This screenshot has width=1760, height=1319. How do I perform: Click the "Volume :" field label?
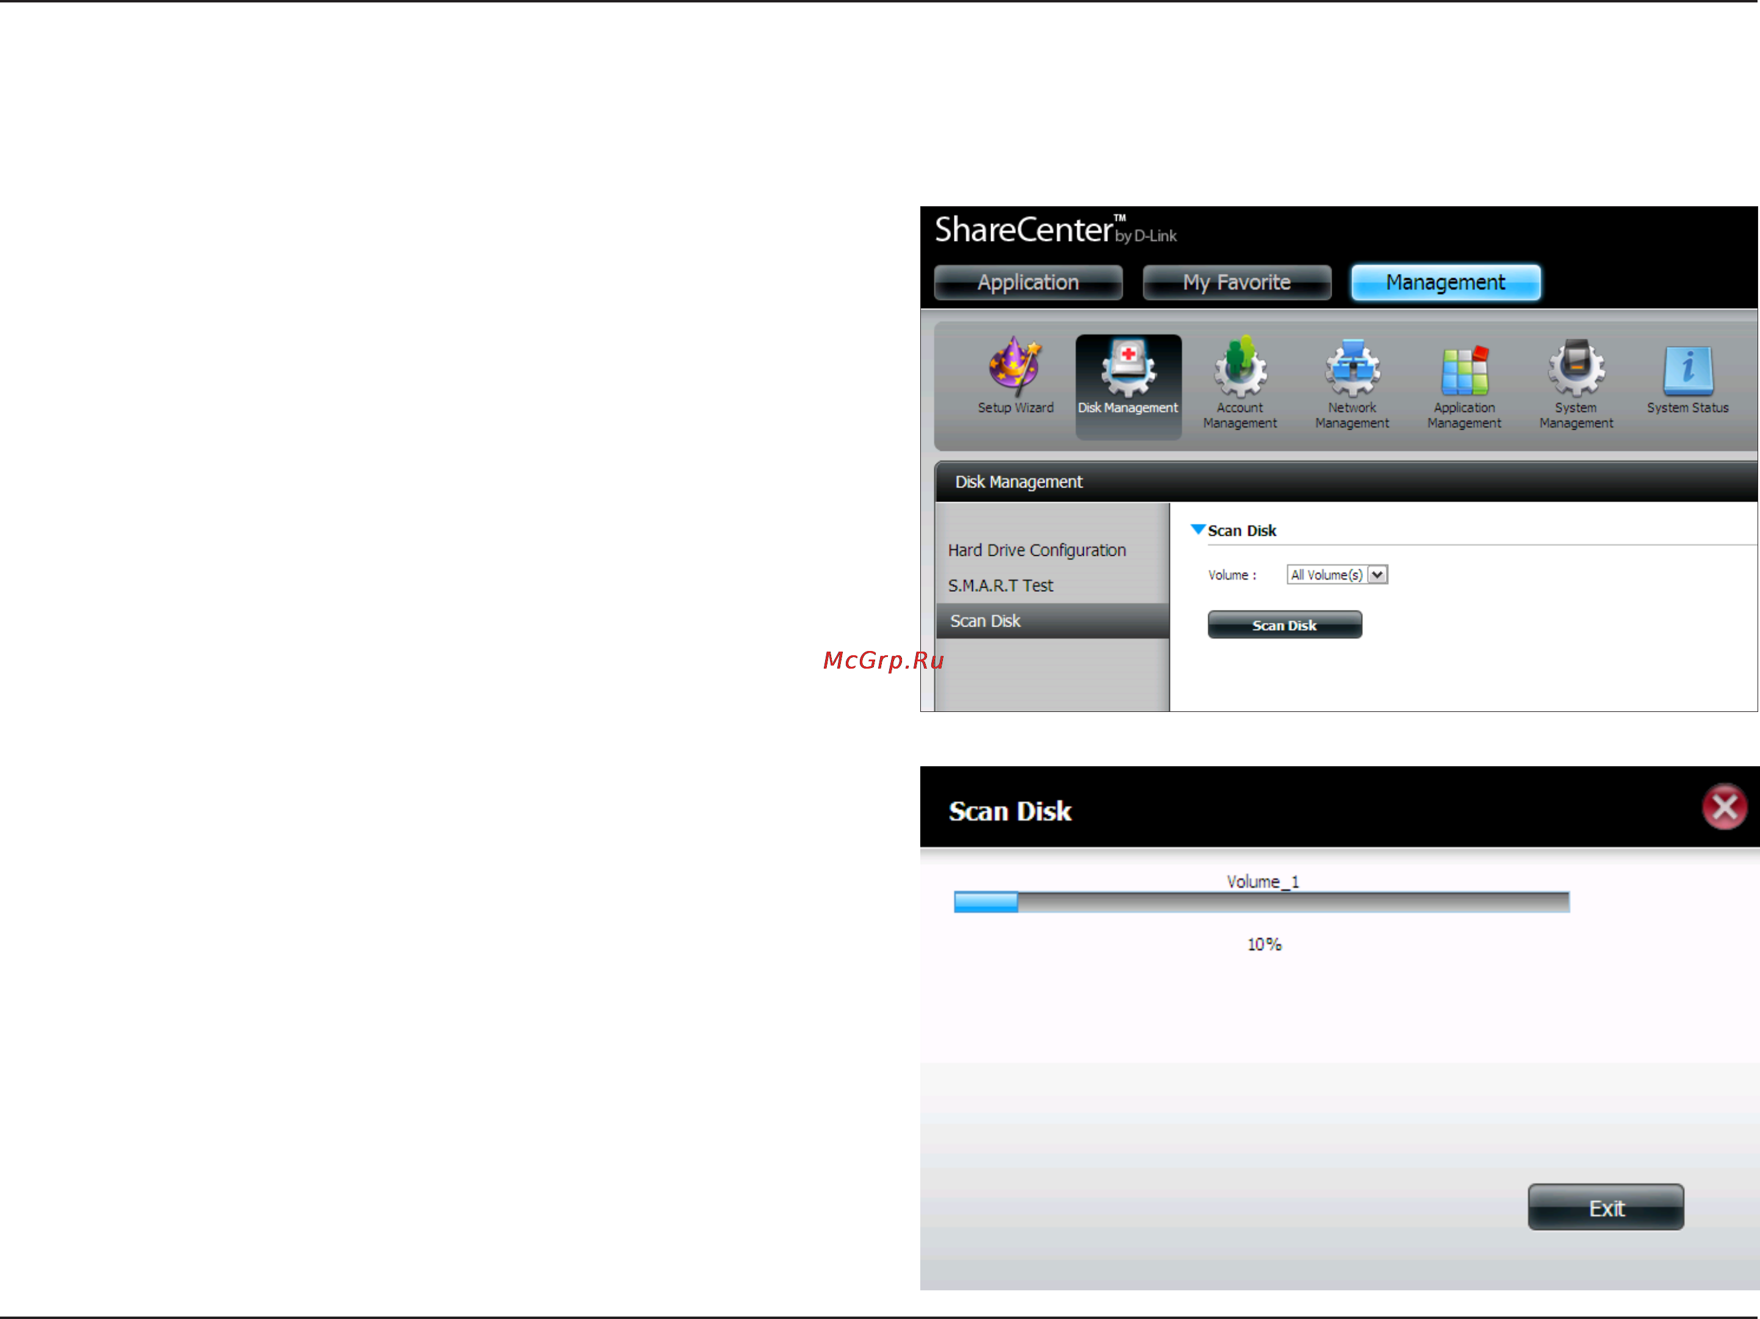coord(1232,575)
